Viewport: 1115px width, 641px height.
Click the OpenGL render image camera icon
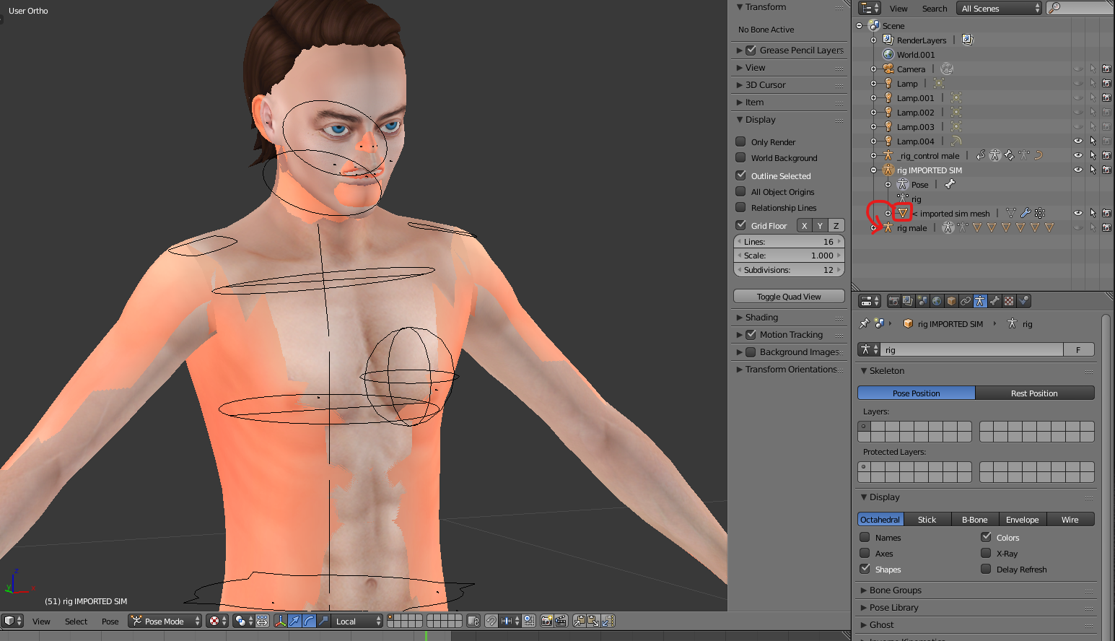pyautogui.click(x=547, y=621)
